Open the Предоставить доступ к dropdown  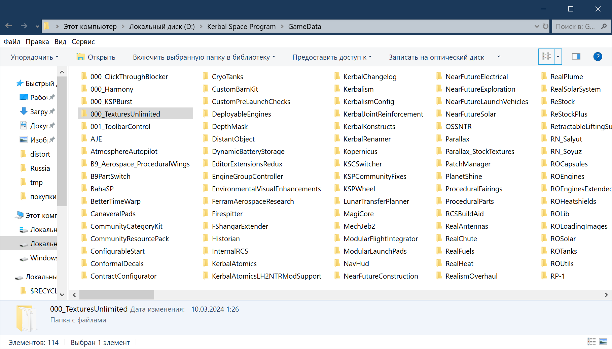332,57
